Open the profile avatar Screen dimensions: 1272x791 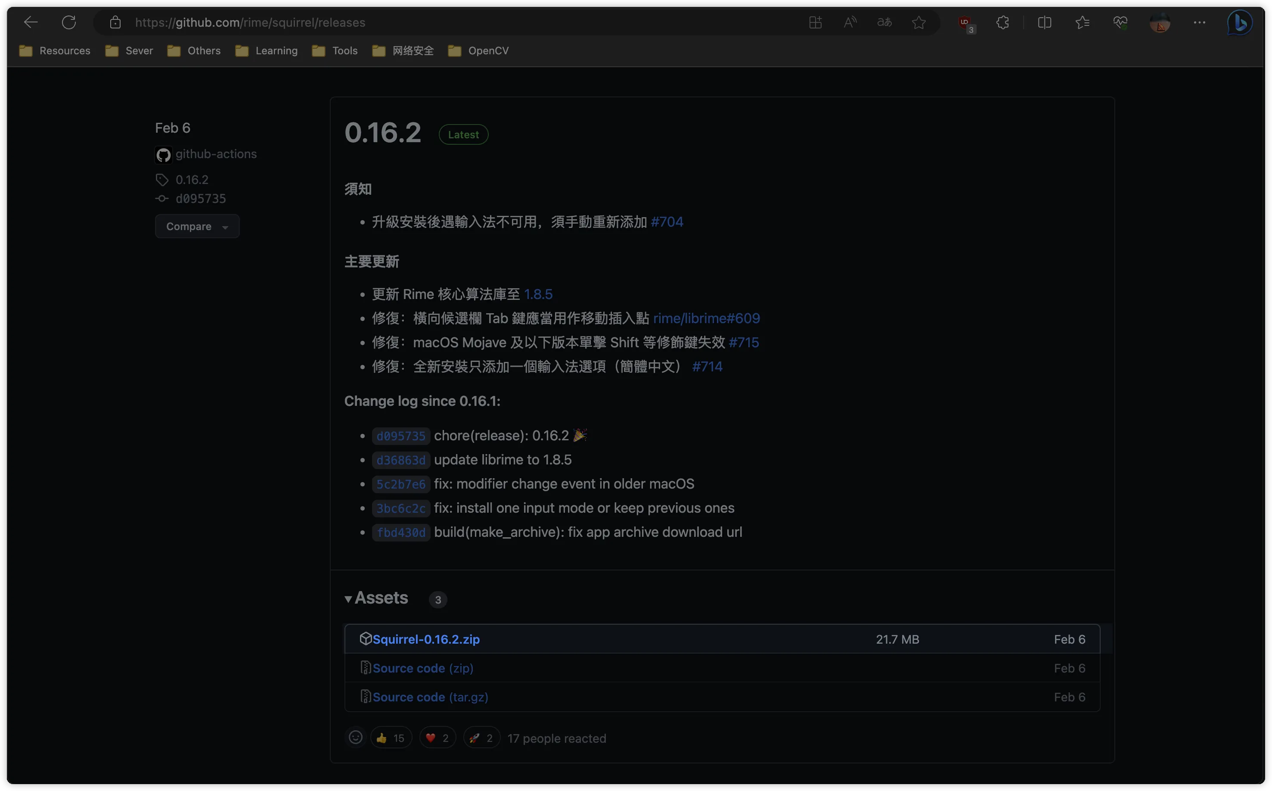tap(1160, 22)
